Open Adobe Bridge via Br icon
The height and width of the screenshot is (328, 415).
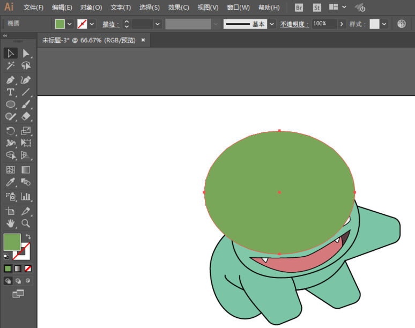[299, 8]
